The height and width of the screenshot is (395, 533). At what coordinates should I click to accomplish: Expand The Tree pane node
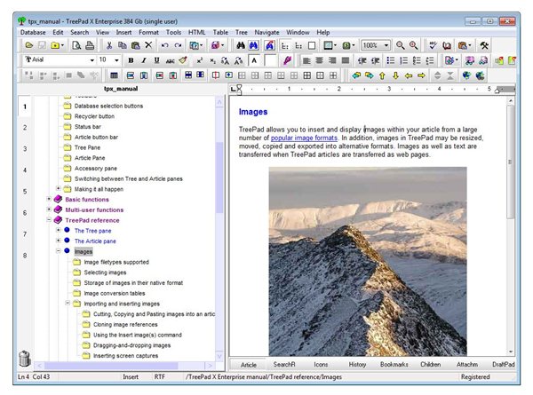click(x=58, y=230)
